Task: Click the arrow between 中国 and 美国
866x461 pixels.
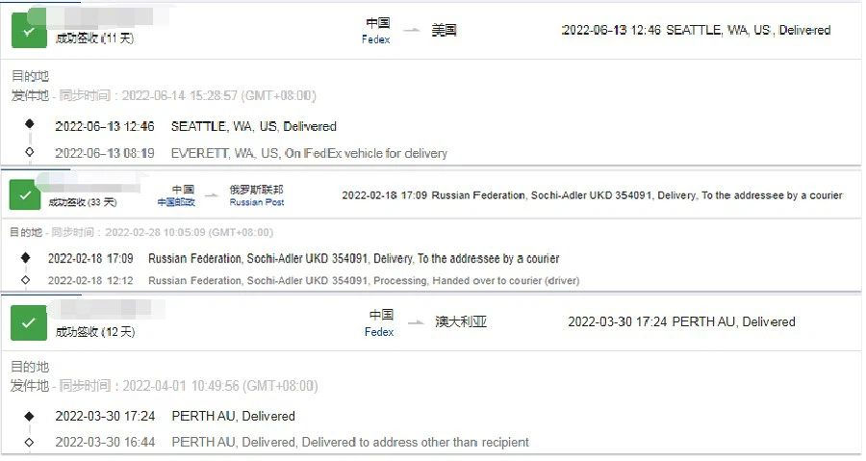Action: (x=412, y=30)
